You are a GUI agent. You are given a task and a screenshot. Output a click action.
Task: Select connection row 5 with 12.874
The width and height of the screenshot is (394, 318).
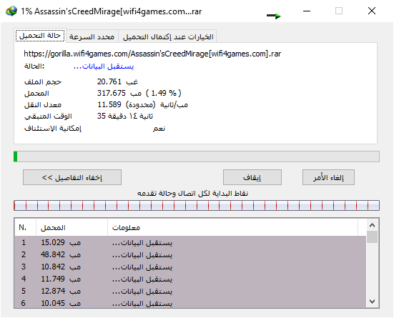tap(190, 291)
